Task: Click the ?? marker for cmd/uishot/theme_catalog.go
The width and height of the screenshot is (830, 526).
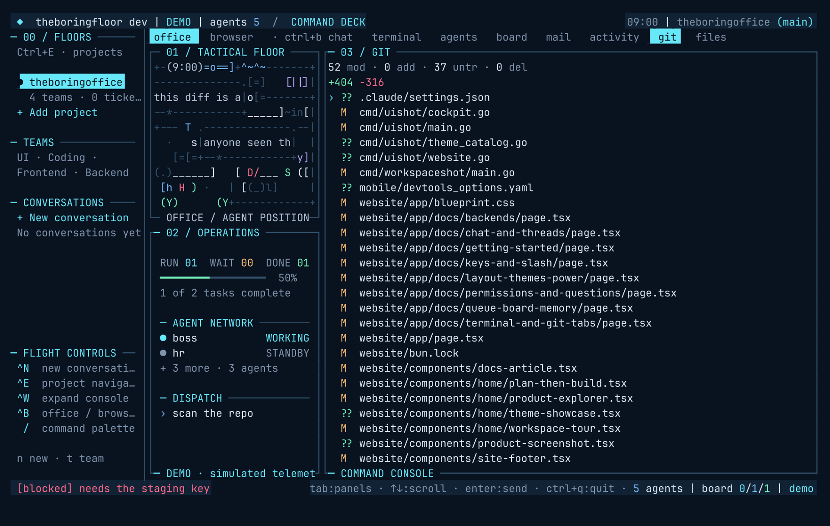Action: 347,143
